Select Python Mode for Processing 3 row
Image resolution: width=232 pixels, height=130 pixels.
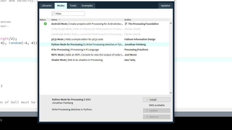pyautogui.click(x=104, y=44)
